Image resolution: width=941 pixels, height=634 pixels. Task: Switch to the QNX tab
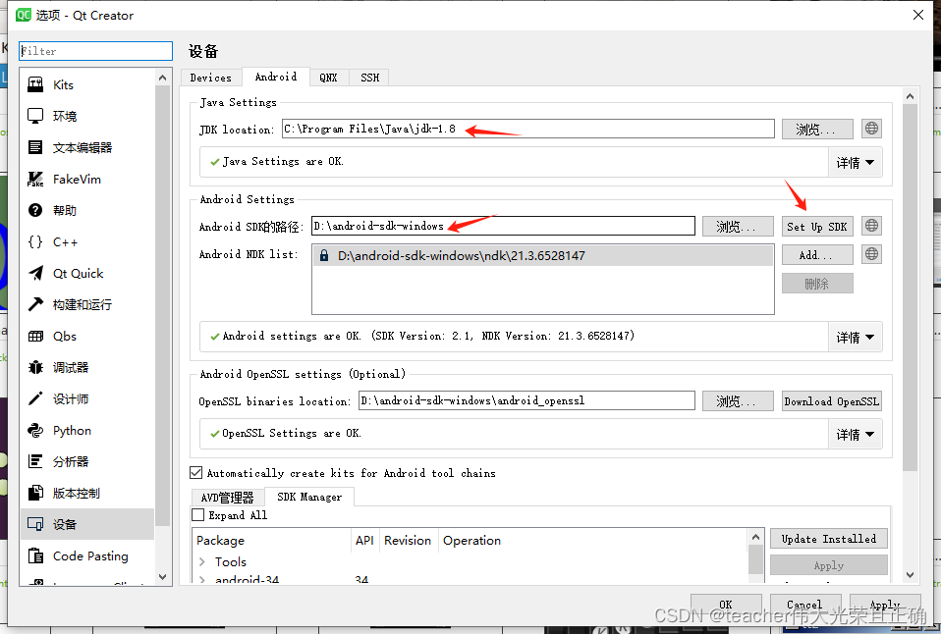pyautogui.click(x=329, y=78)
